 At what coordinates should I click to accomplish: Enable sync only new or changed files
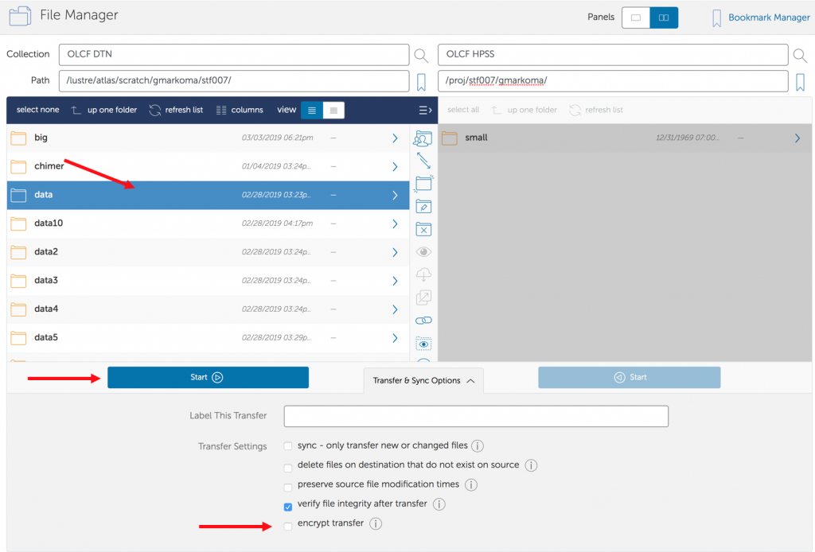288,447
